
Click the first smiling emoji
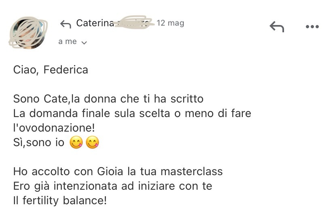pyautogui.click(x=76, y=143)
